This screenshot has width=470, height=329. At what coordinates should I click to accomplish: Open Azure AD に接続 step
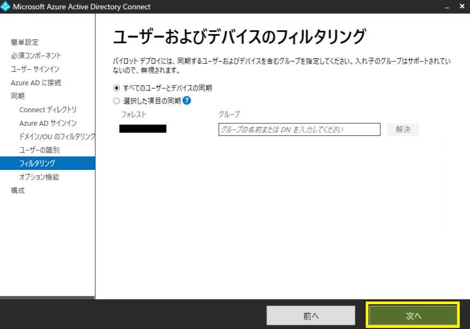coord(36,83)
